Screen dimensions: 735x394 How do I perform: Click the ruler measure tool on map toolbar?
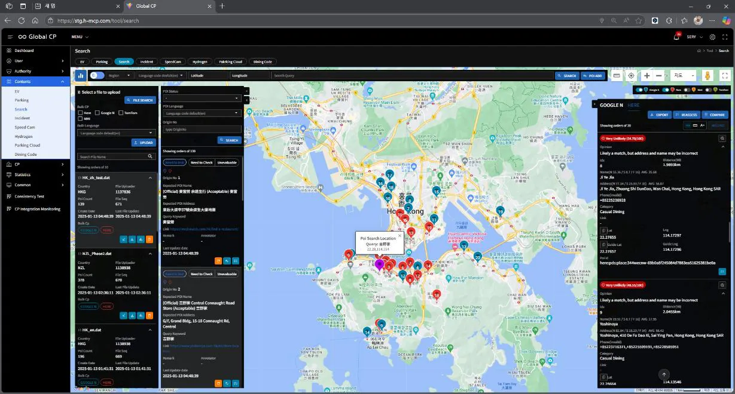(x=617, y=76)
